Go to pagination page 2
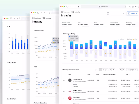139x104 pixels. [103, 70]
